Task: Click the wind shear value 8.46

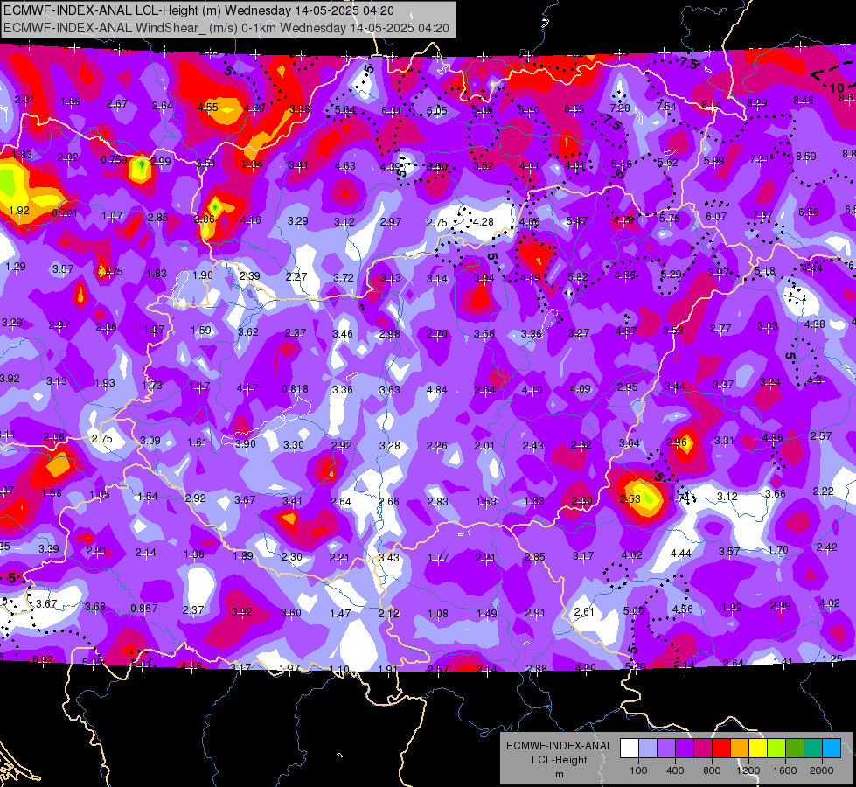Action: point(803,100)
